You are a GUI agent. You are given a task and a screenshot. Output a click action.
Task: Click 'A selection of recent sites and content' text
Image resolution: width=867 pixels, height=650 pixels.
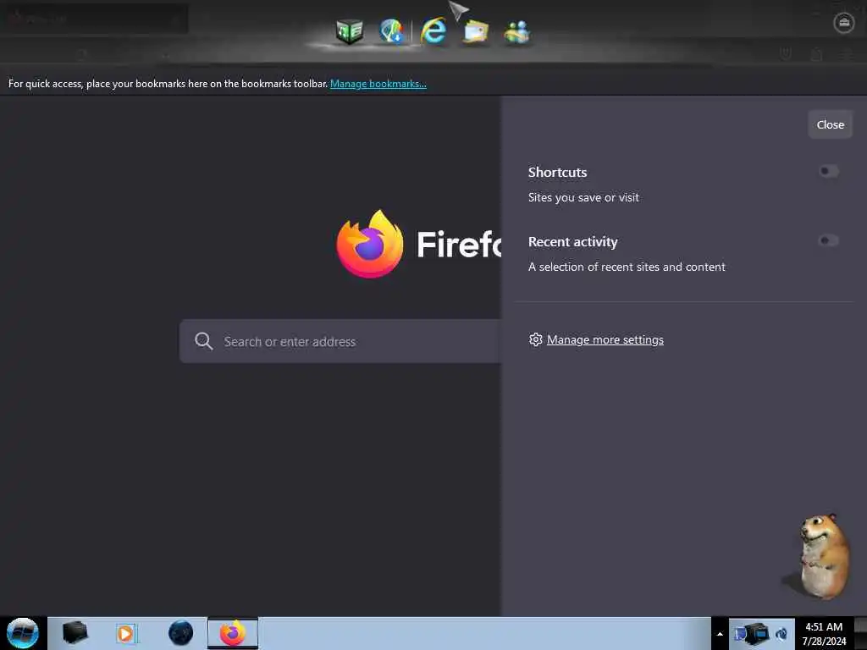tap(627, 267)
